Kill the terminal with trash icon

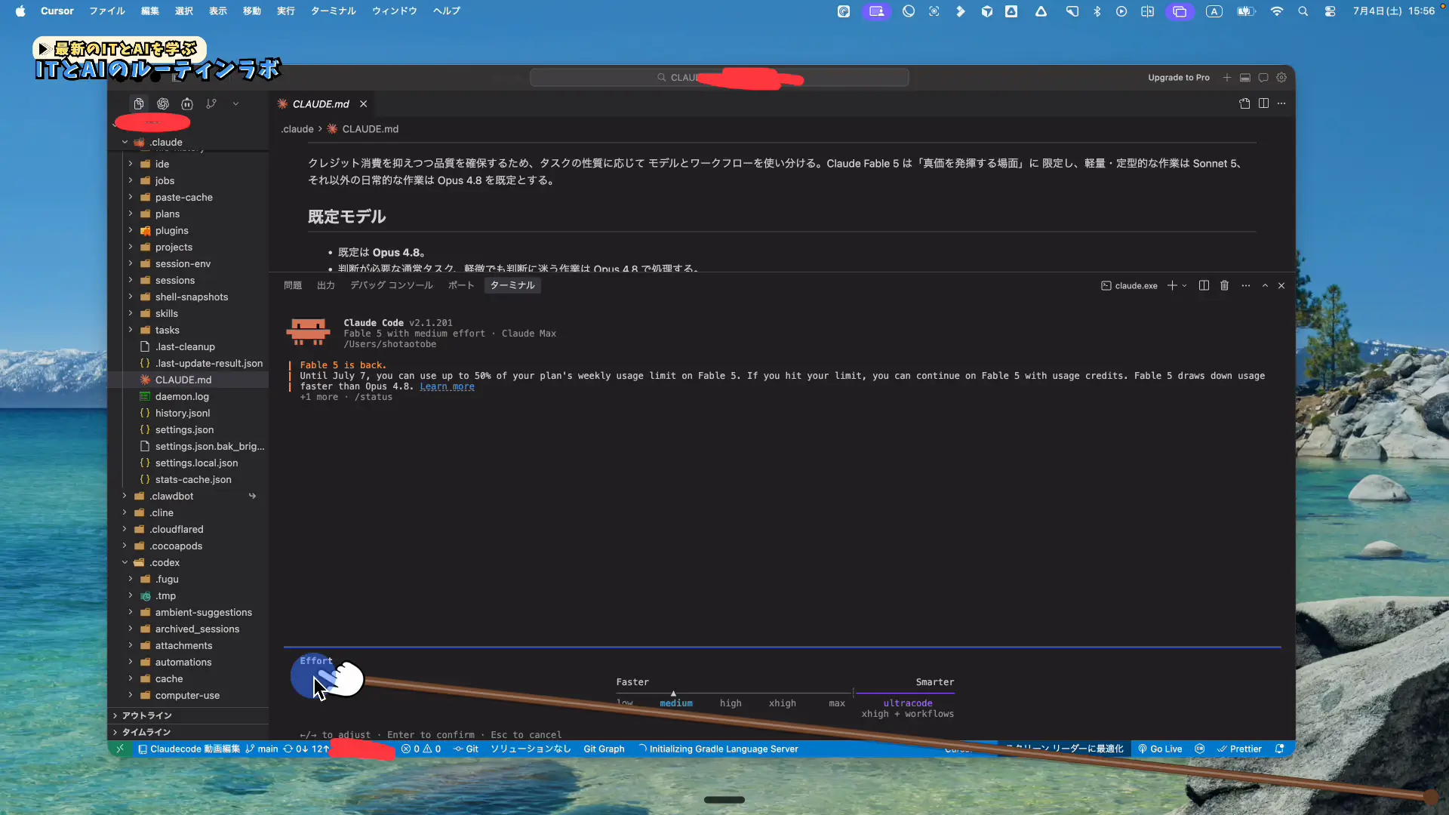(1225, 286)
